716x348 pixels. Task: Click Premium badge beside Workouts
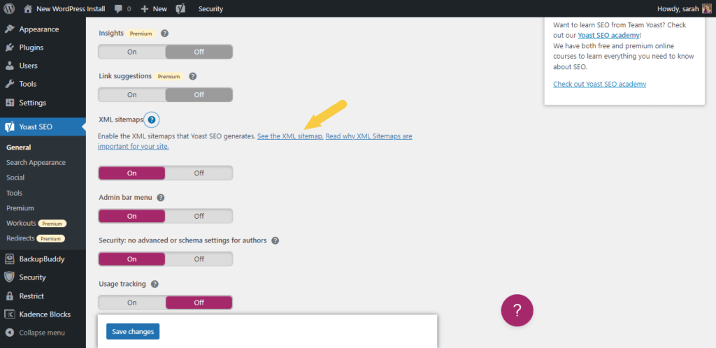(52, 224)
